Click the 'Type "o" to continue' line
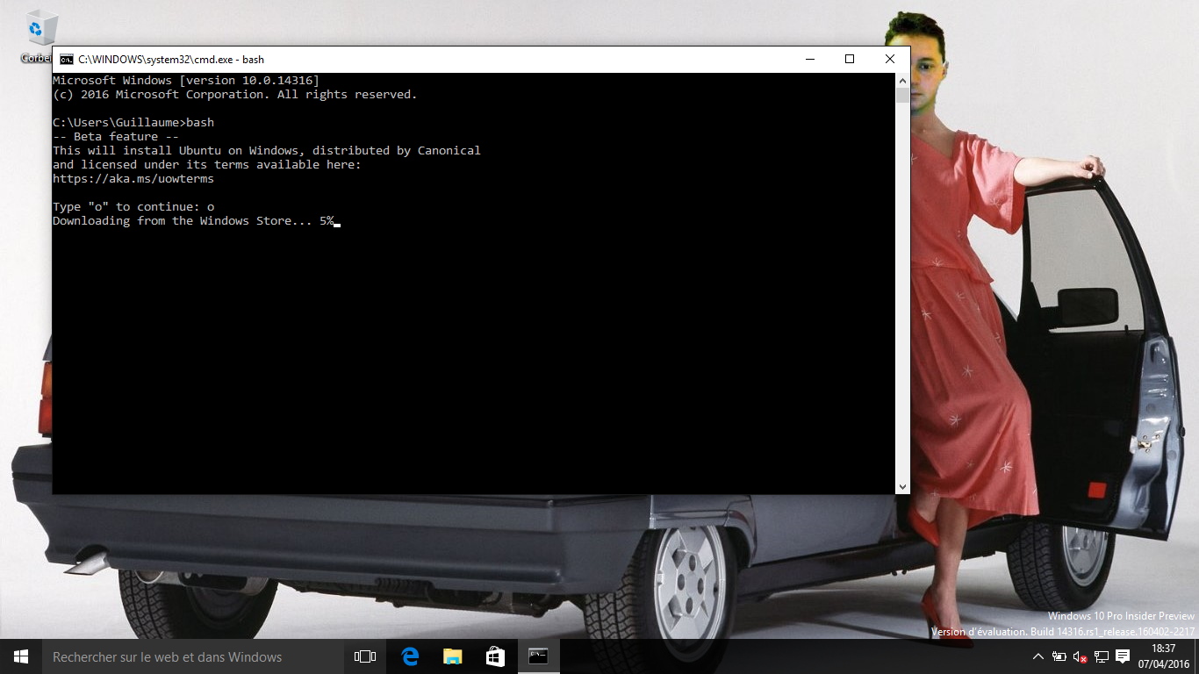Viewport: 1199px width, 674px height. click(133, 207)
